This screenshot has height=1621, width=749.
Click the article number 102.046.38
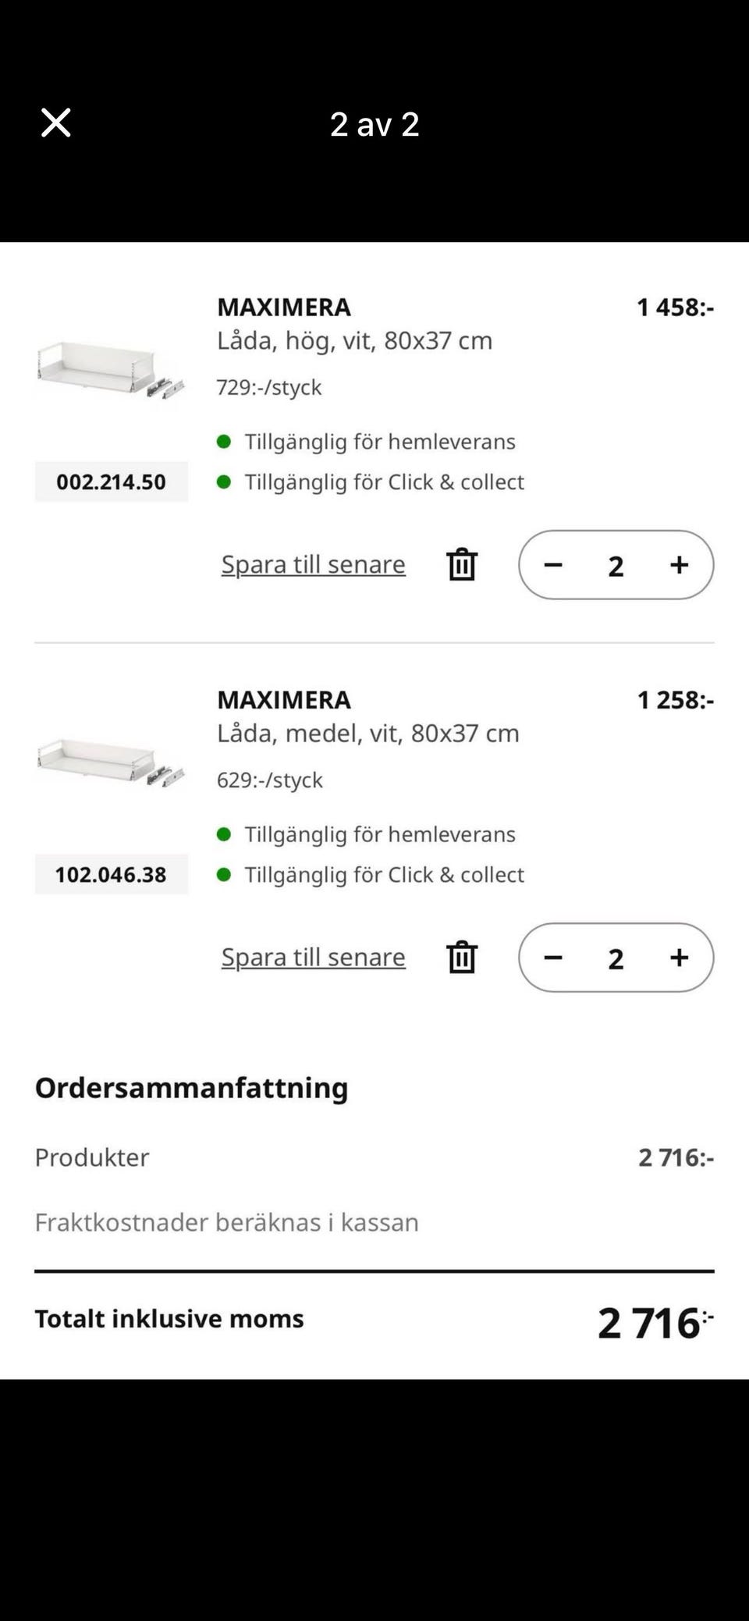[111, 874]
